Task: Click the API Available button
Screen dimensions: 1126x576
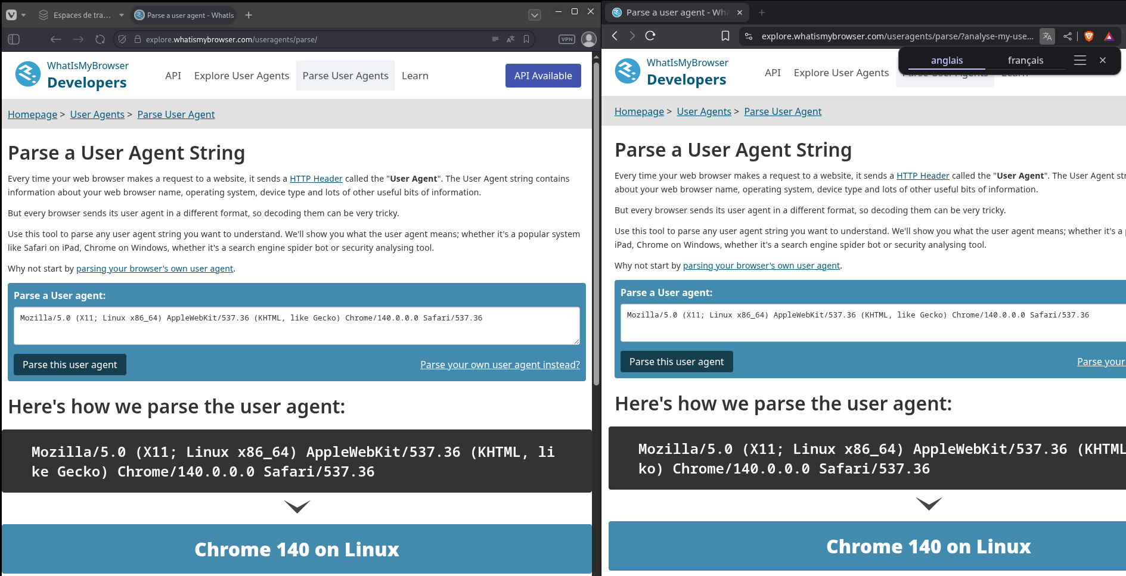Action: [542, 76]
